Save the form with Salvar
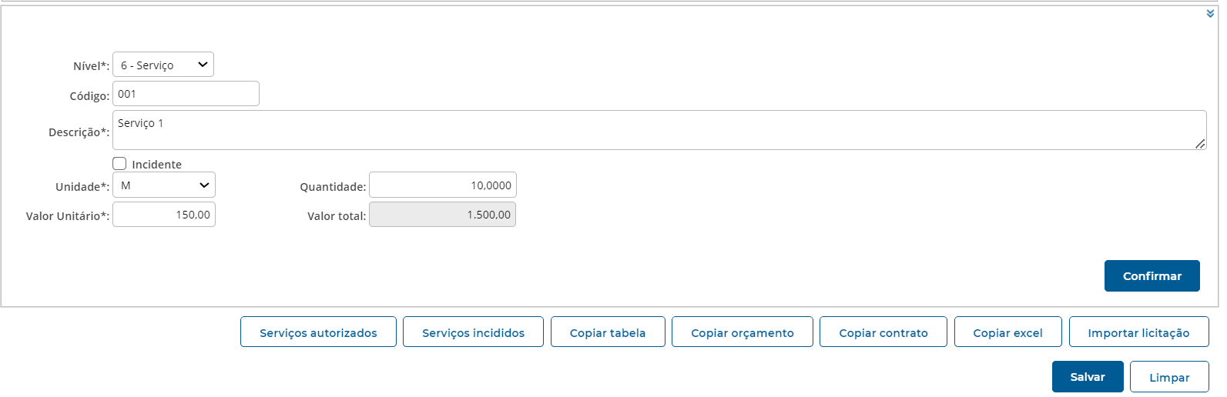The image size is (1227, 397). pyautogui.click(x=1088, y=377)
